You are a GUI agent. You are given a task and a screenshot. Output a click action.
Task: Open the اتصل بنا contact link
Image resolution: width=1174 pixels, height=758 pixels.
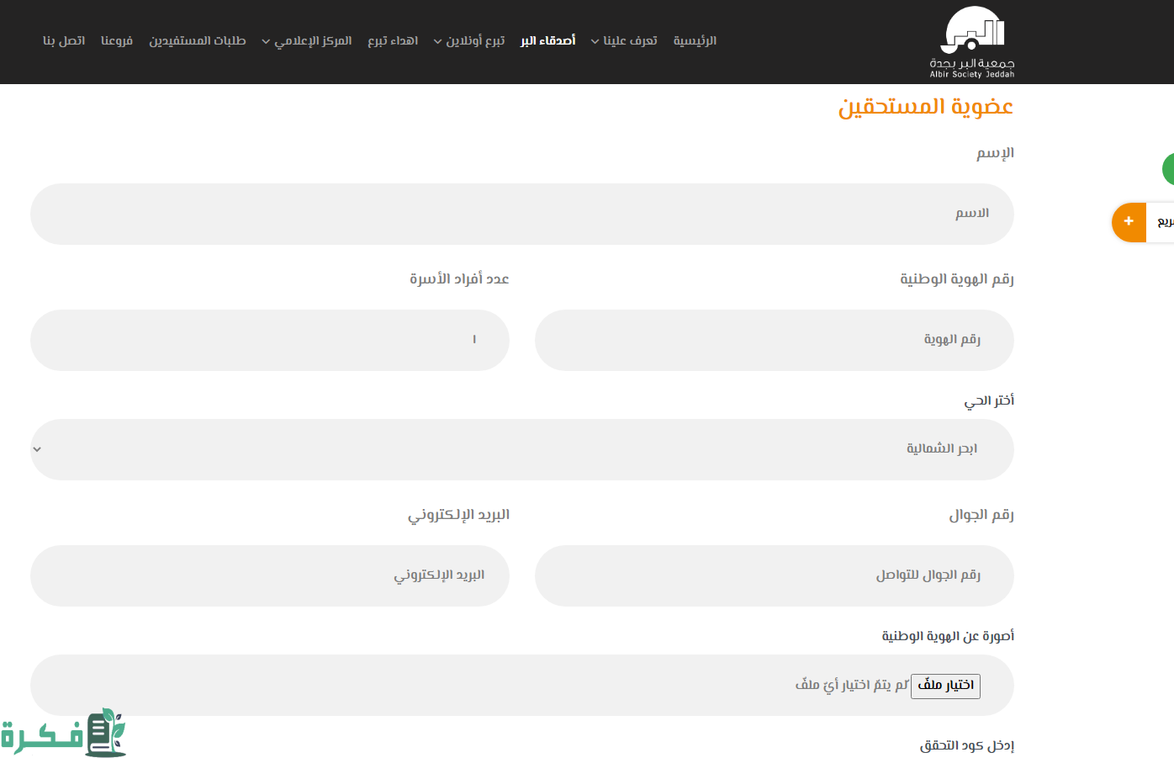(x=64, y=40)
